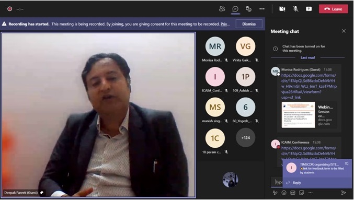Select manish sing MS avatar tile

point(215,107)
